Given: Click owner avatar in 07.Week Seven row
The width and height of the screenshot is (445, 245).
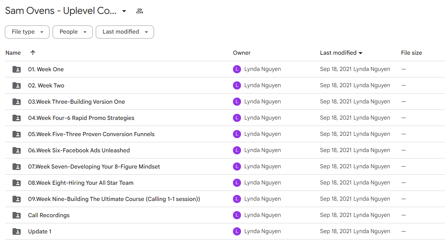Looking at the screenshot, I should [x=237, y=167].
